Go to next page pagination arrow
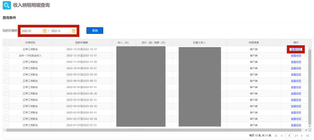The image size is (314, 140). (x=302, y=136)
